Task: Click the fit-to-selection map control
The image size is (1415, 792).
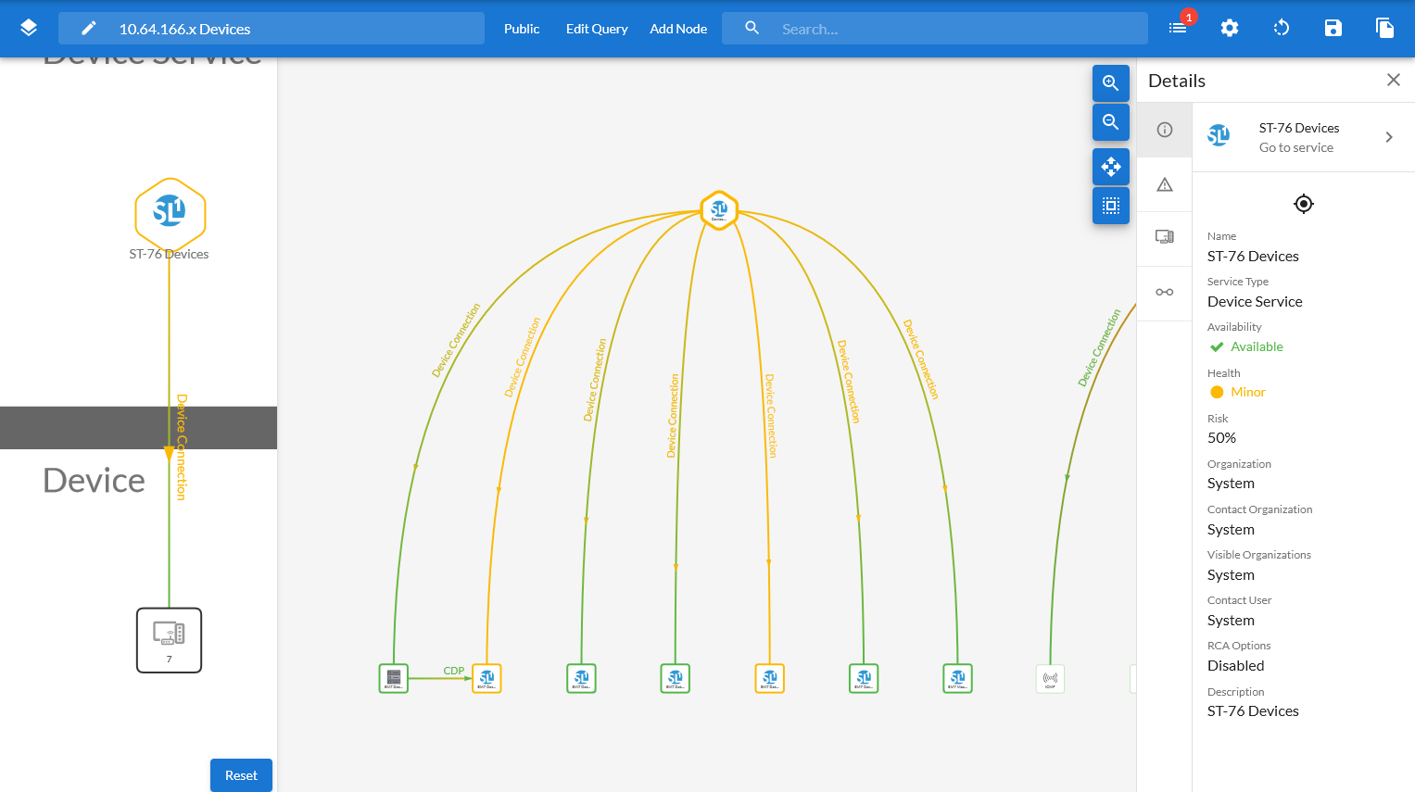Action: point(1110,206)
